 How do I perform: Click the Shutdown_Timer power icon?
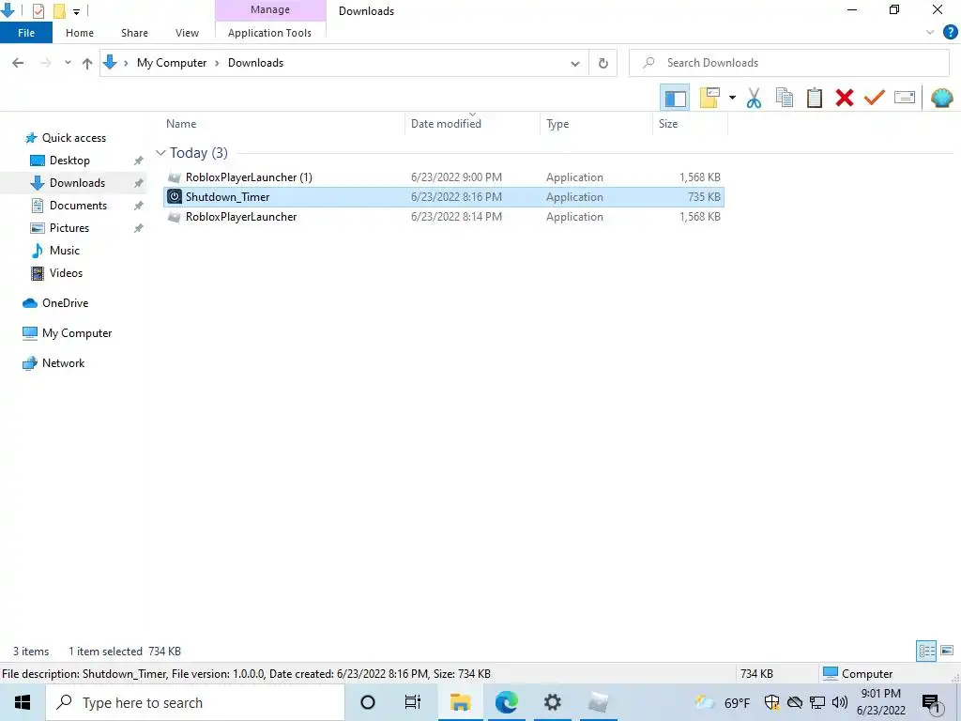pos(175,197)
